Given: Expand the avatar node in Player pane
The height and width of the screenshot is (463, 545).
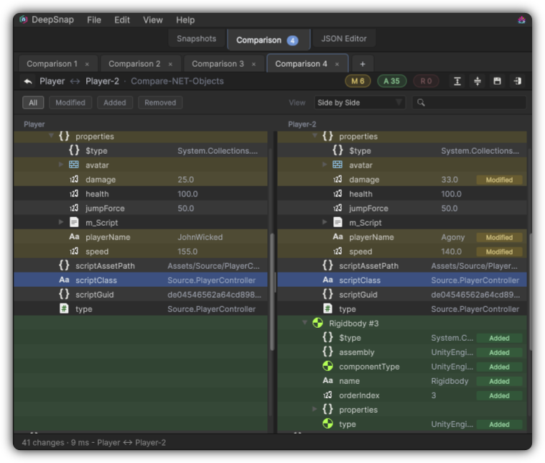Looking at the screenshot, I should [x=61, y=165].
